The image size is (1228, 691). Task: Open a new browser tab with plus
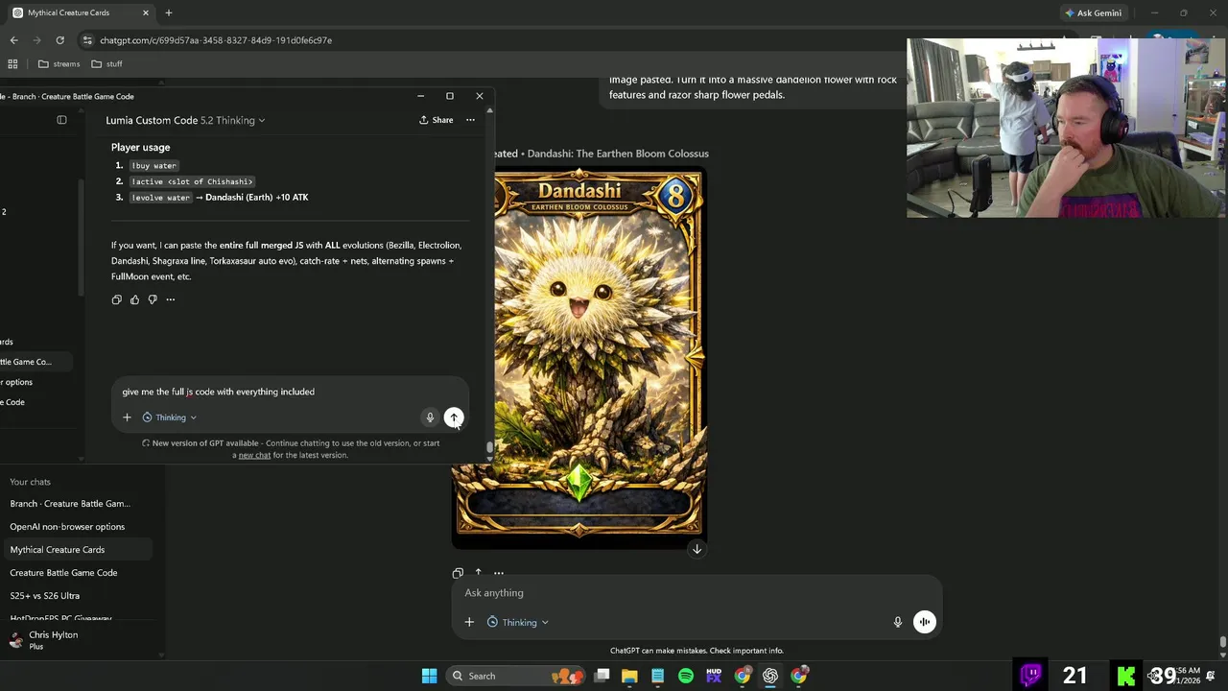click(x=169, y=12)
